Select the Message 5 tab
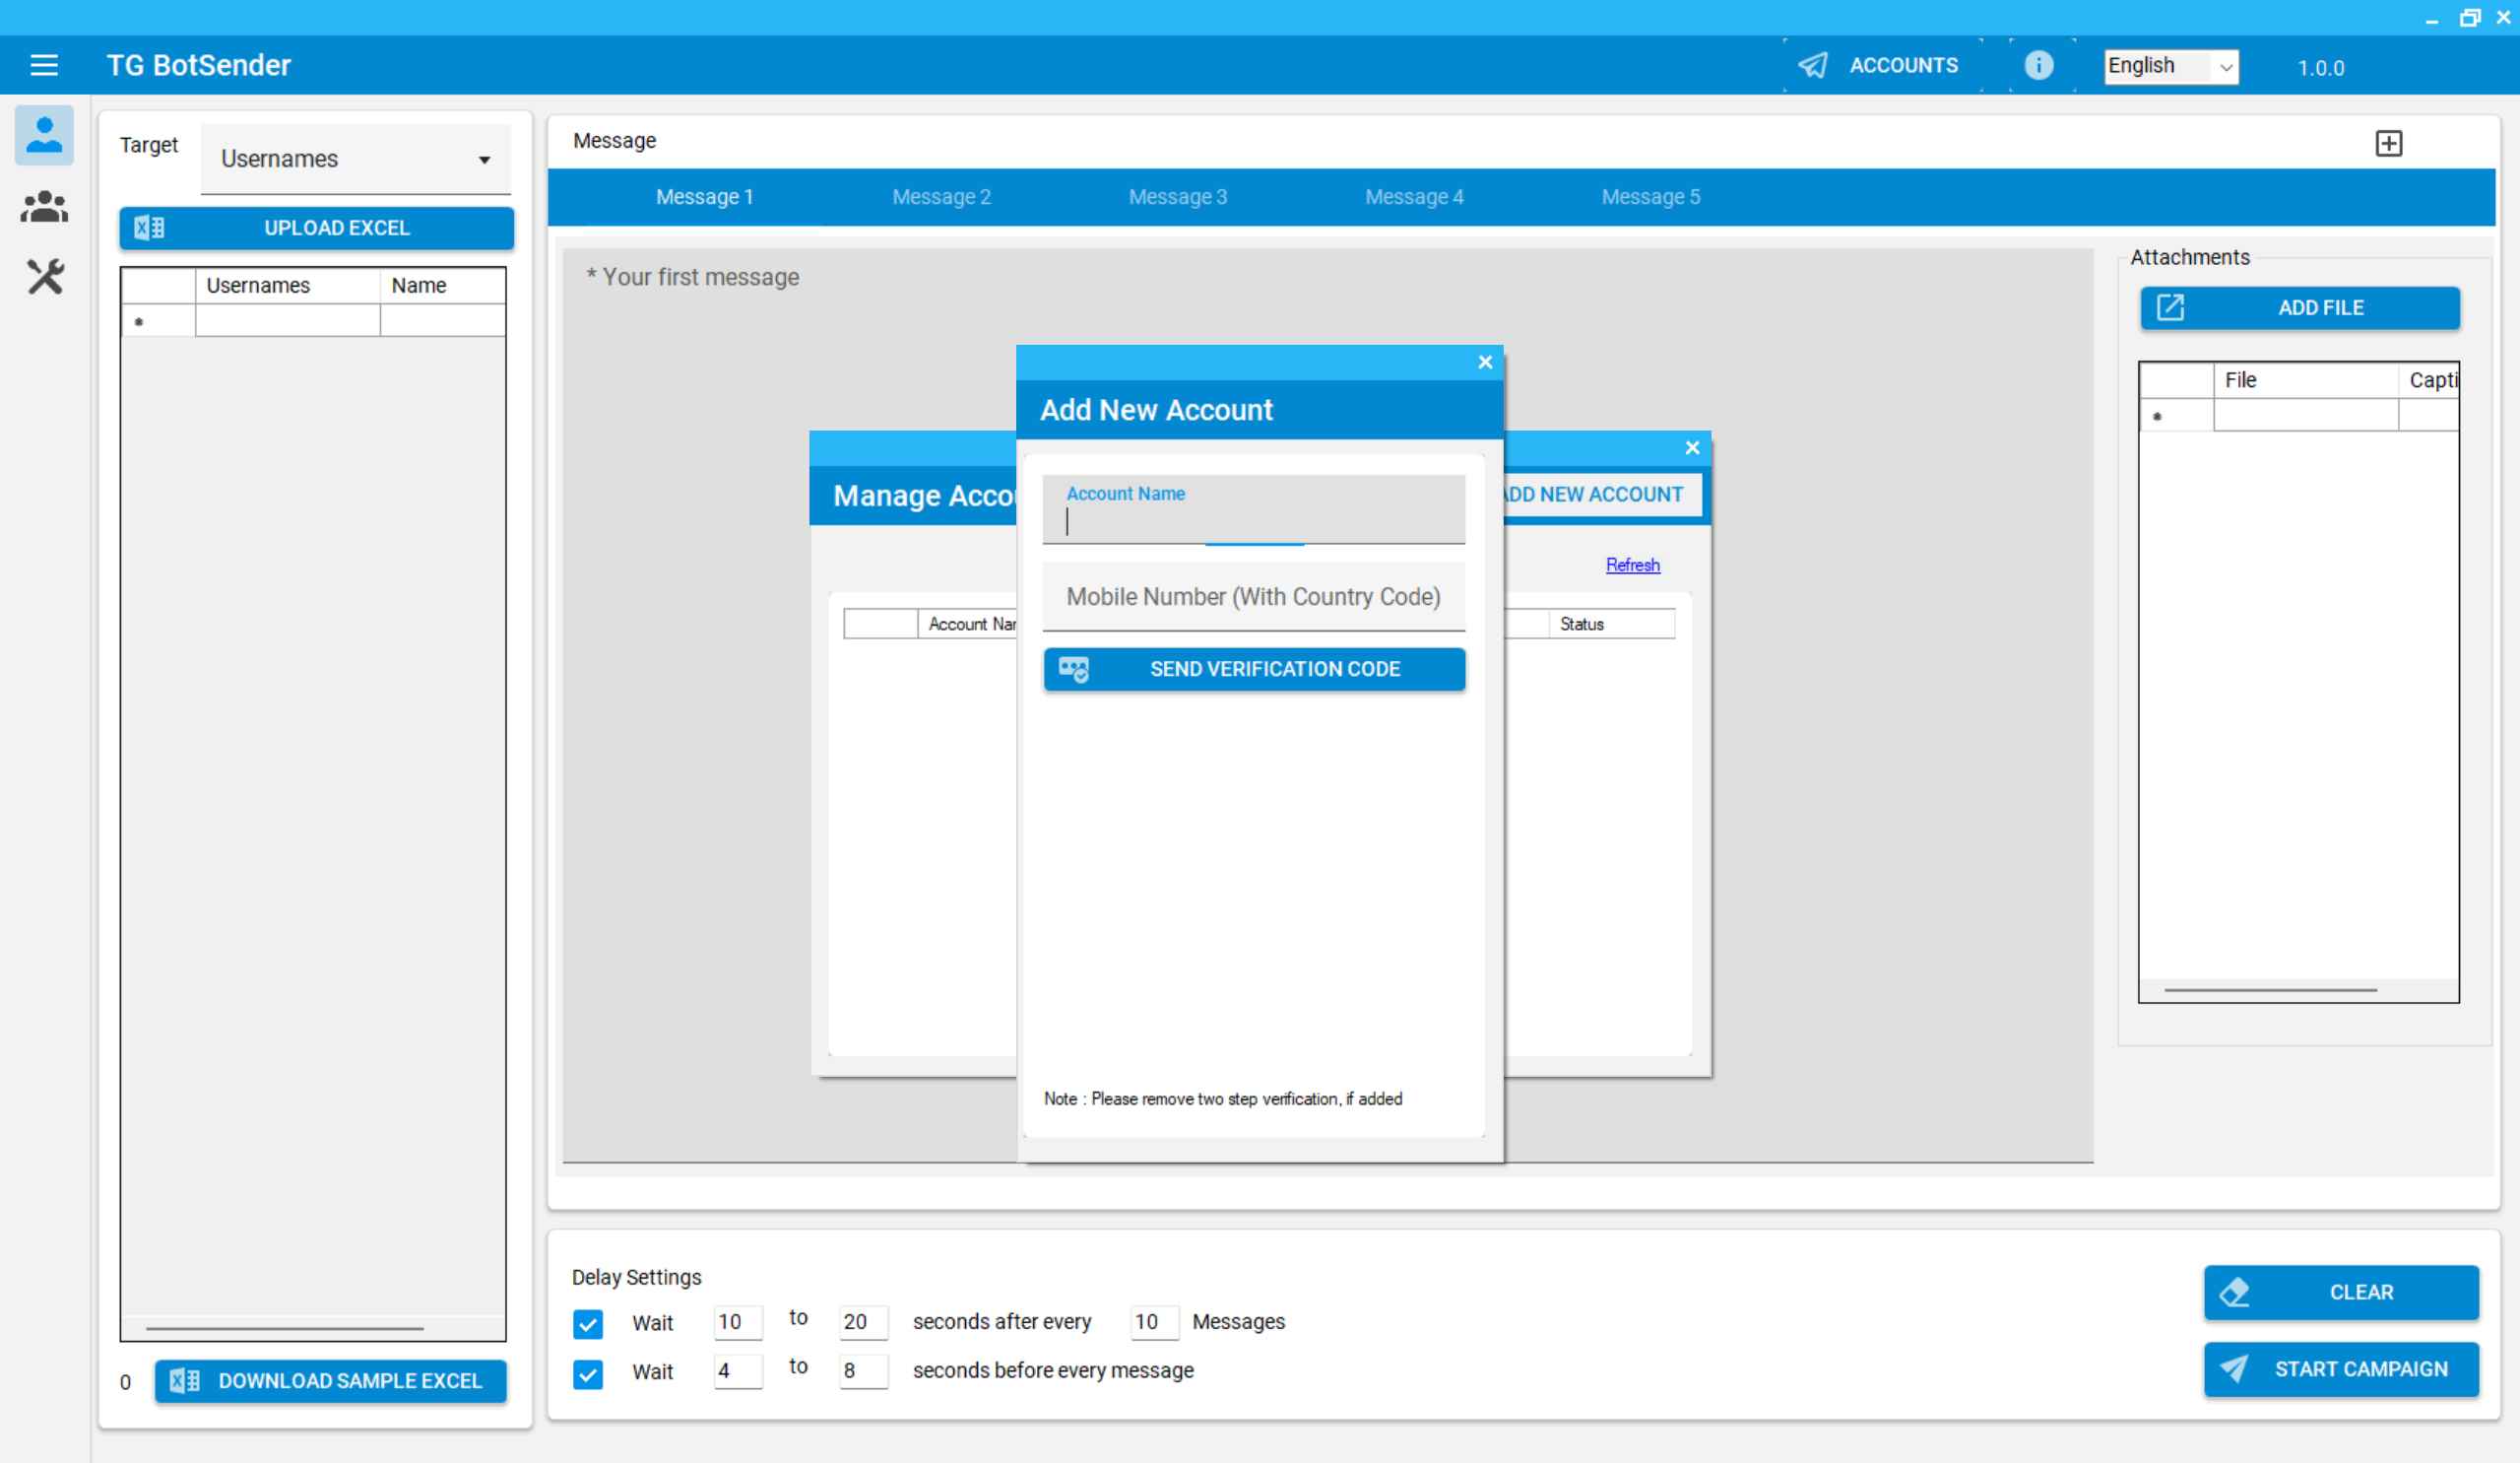This screenshot has height=1463, width=2520. coord(1649,196)
